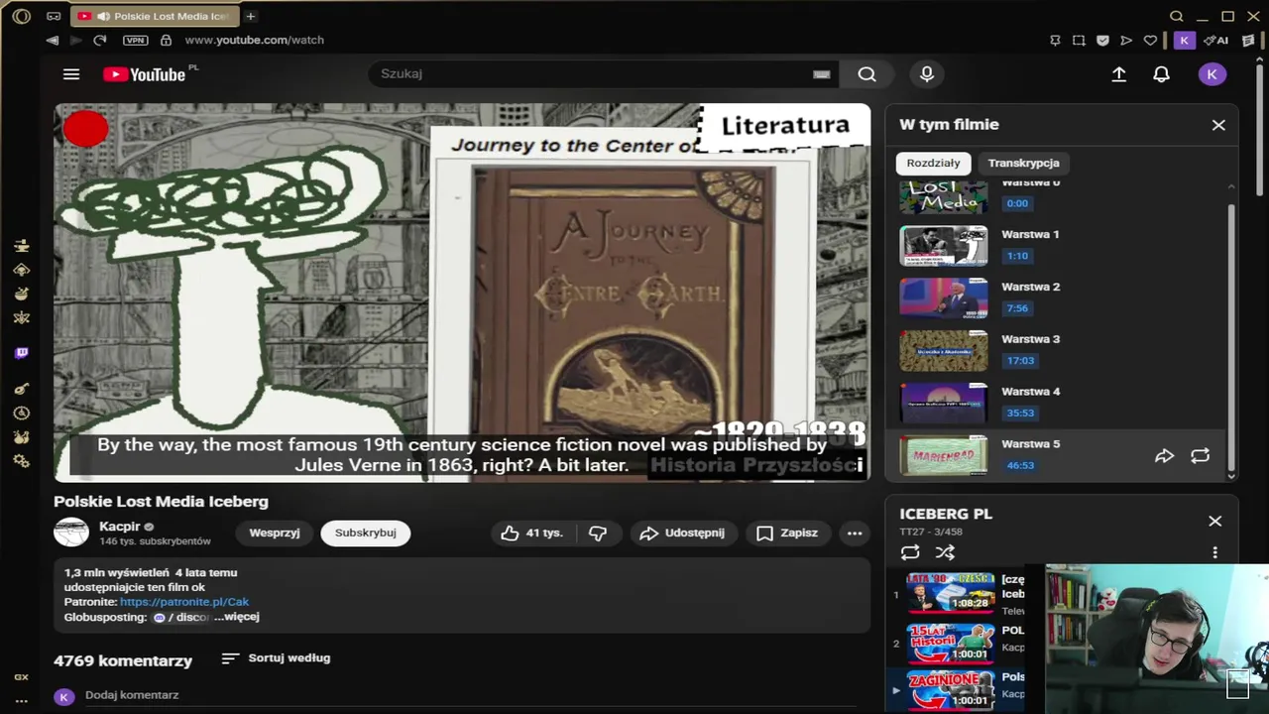Open the Opera main menu logo
The height and width of the screenshot is (714, 1269).
point(21,16)
